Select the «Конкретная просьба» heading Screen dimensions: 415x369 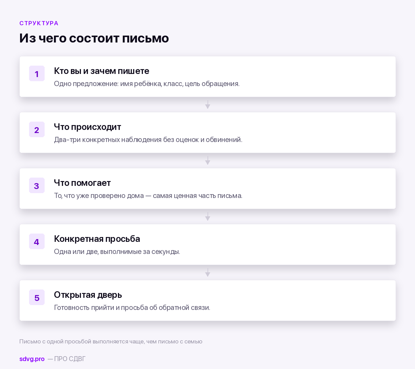tap(97, 239)
